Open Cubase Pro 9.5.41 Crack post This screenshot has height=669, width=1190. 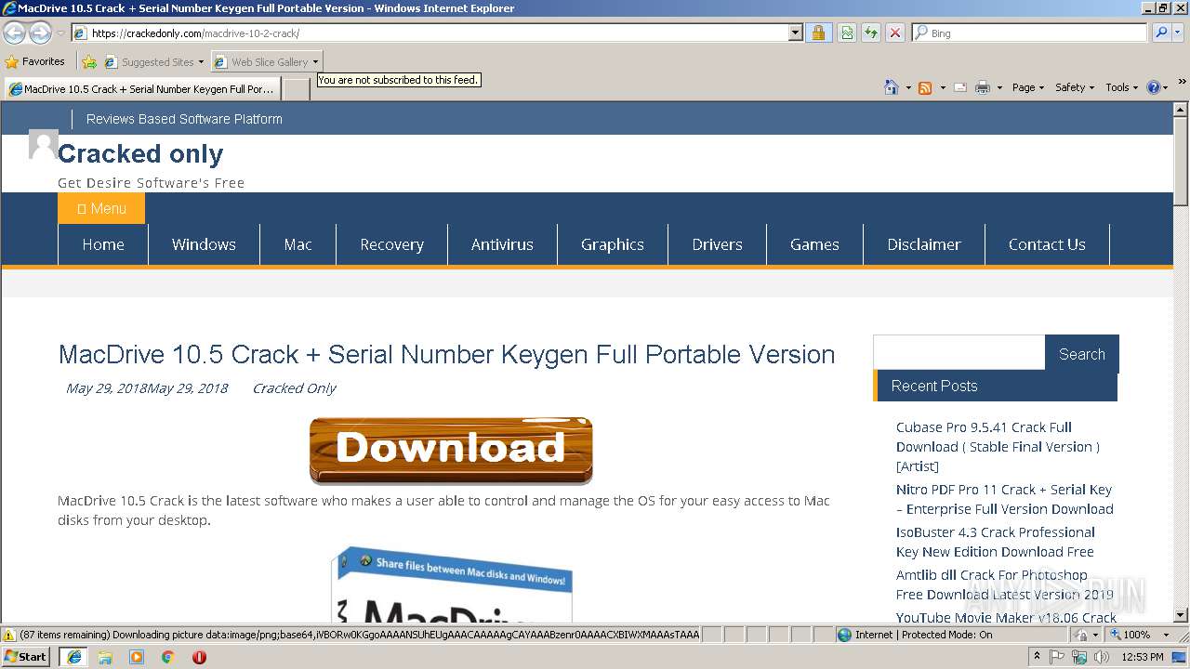tap(998, 447)
